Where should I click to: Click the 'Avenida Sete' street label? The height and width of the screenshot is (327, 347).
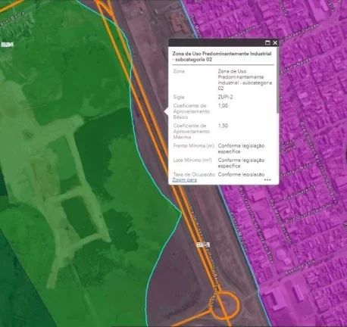tap(299, 268)
